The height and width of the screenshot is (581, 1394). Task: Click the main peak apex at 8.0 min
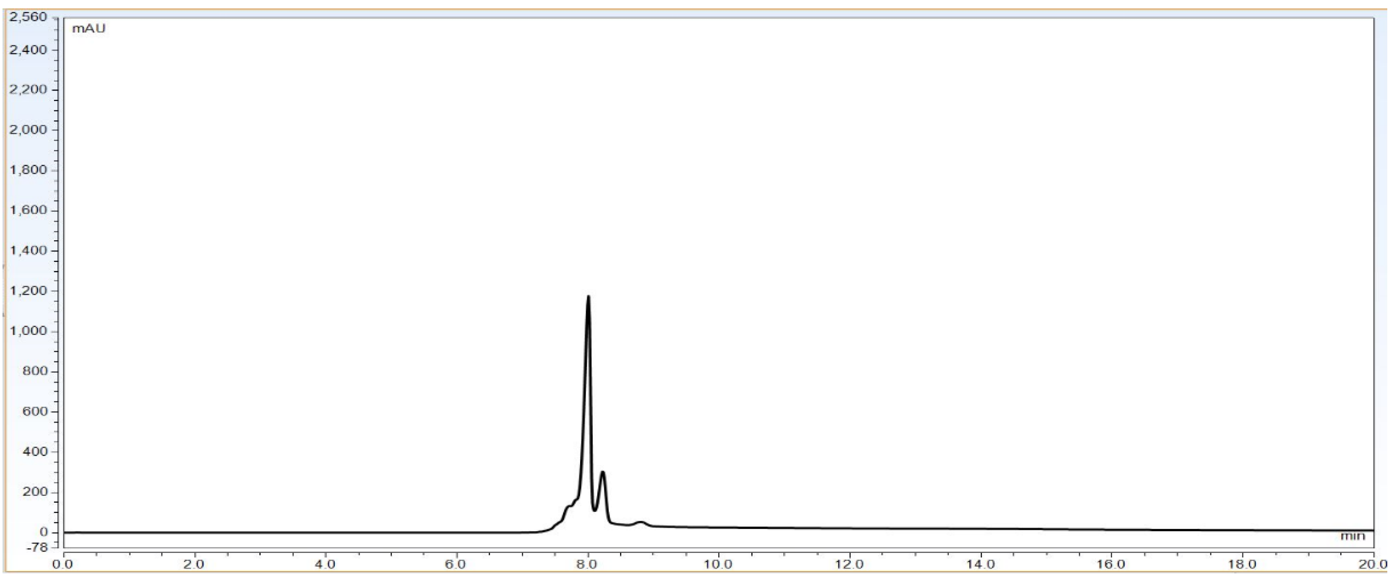(x=588, y=296)
